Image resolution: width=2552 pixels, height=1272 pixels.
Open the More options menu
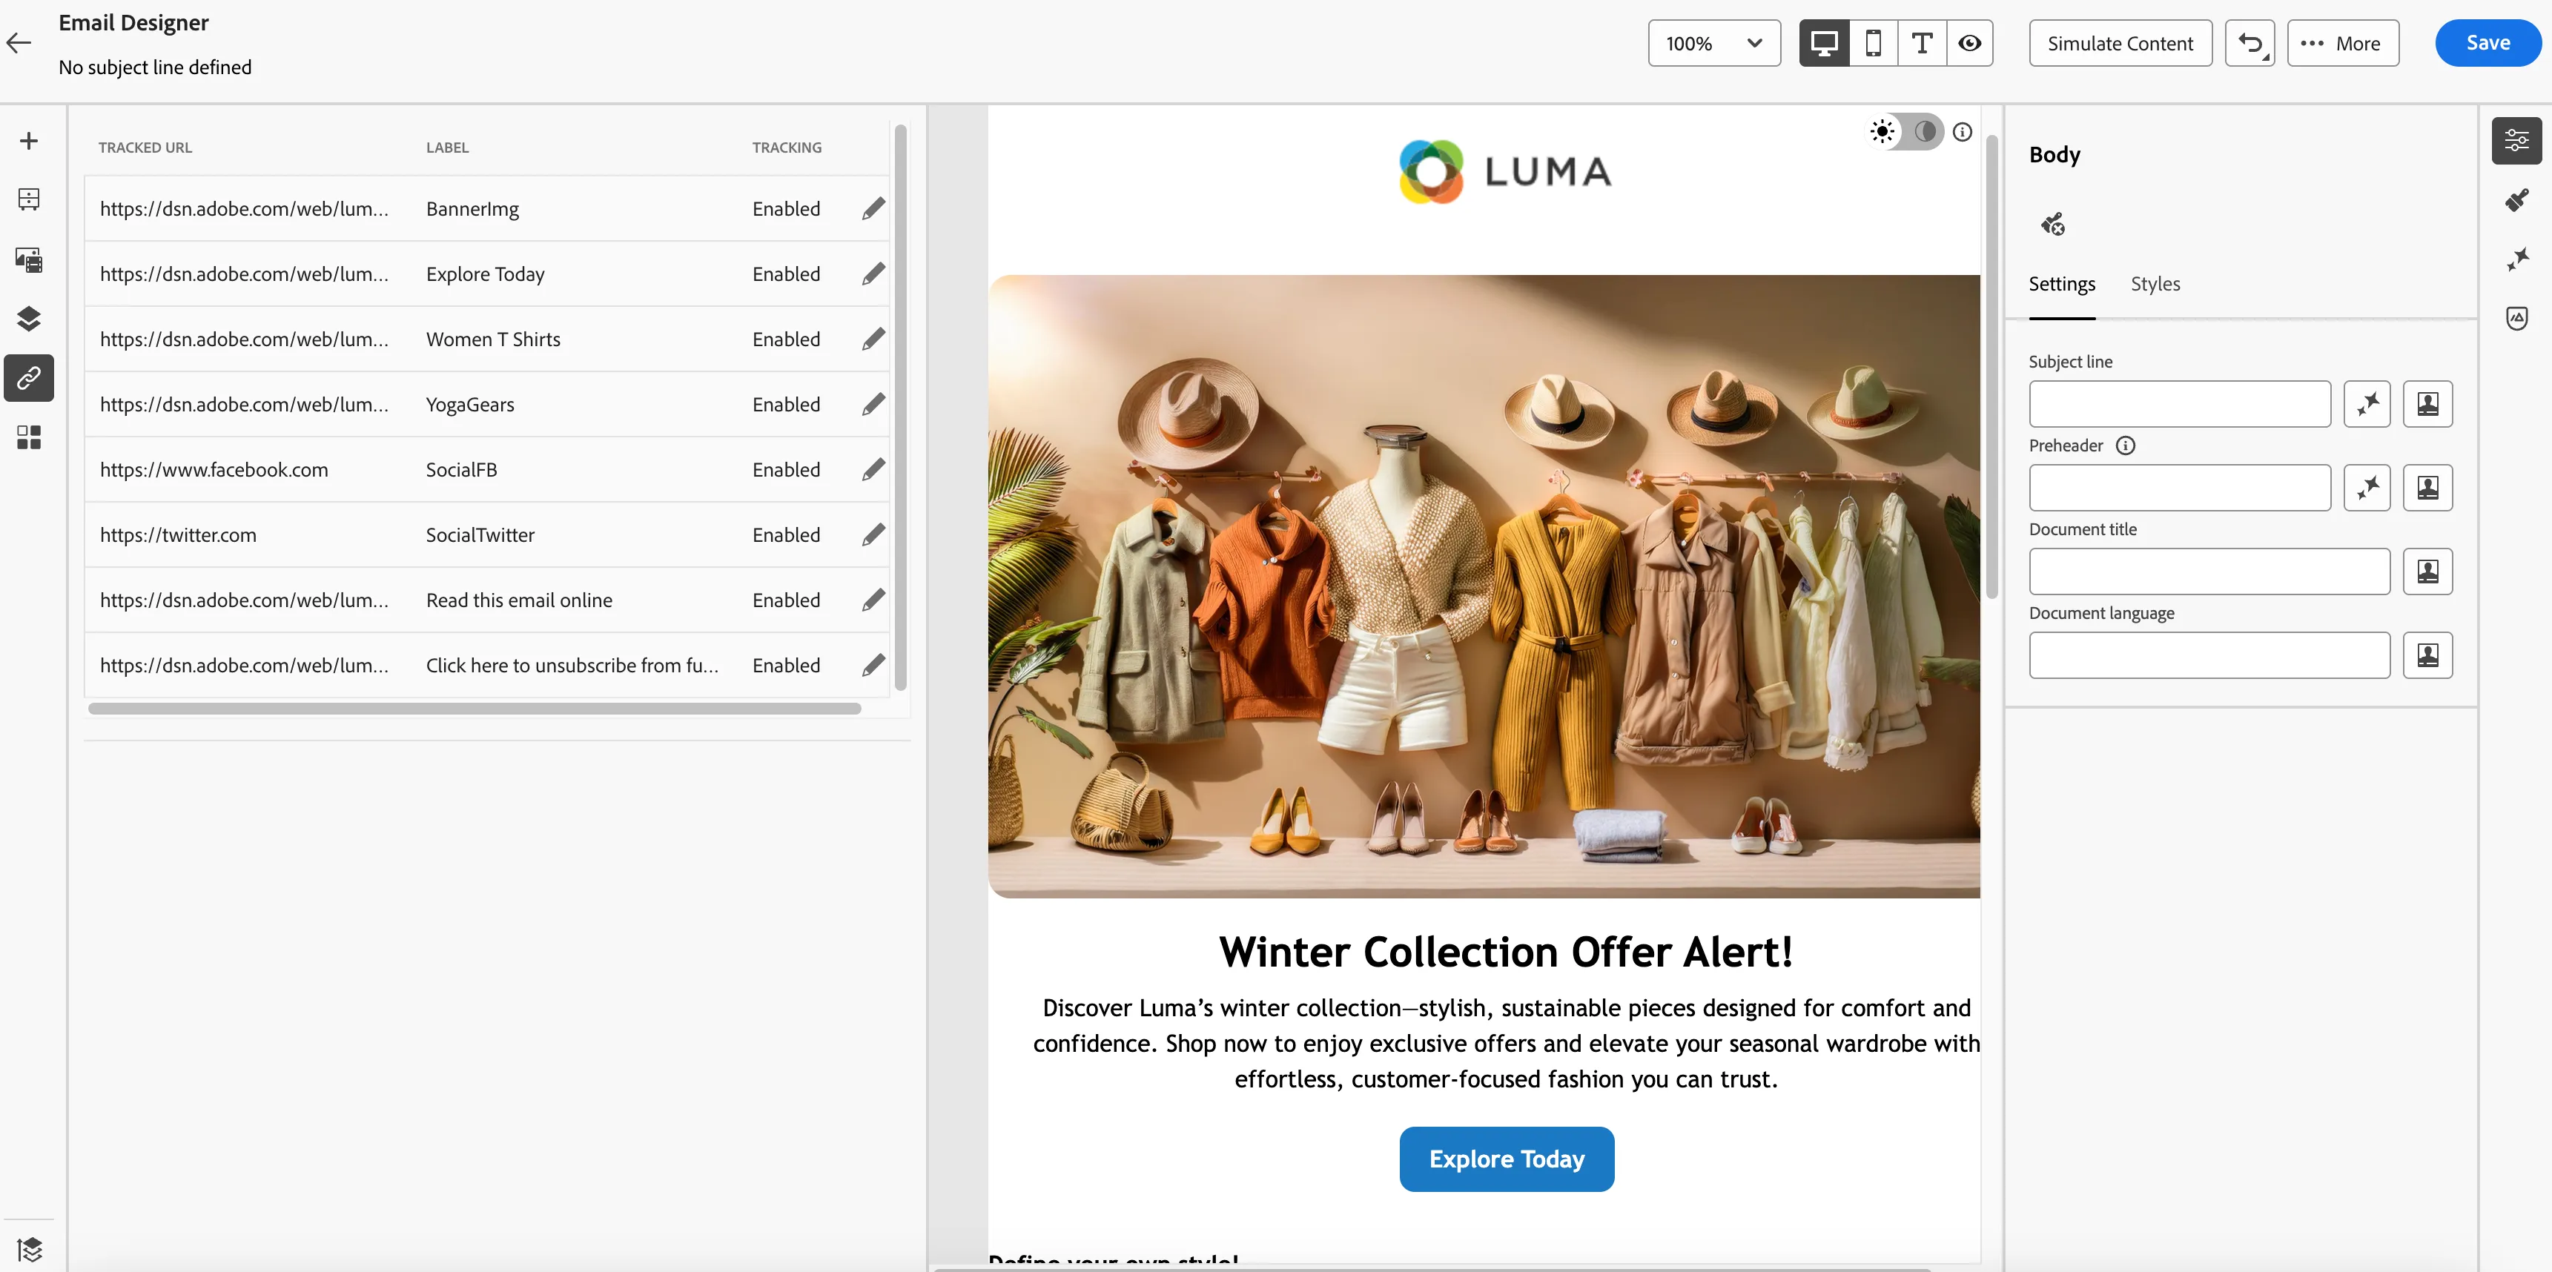click(x=2343, y=44)
